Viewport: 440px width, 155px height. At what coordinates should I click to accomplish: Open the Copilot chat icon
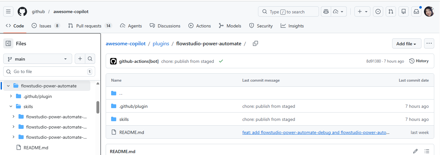[x=326, y=12]
